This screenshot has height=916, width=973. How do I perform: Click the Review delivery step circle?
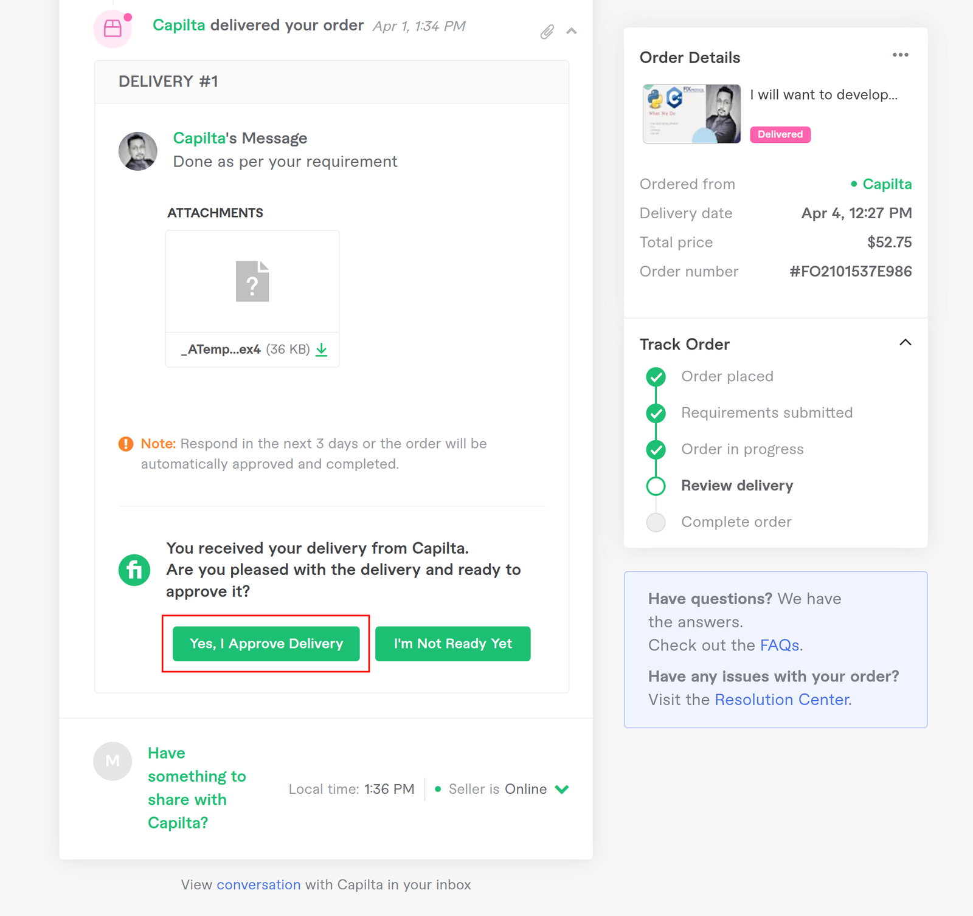[x=656, y=486]
